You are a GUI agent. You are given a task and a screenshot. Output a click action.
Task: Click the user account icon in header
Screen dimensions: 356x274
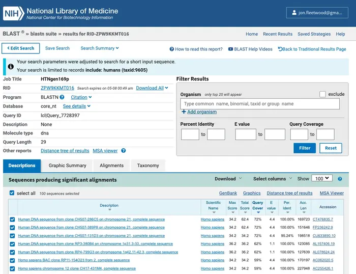point(294,13)
